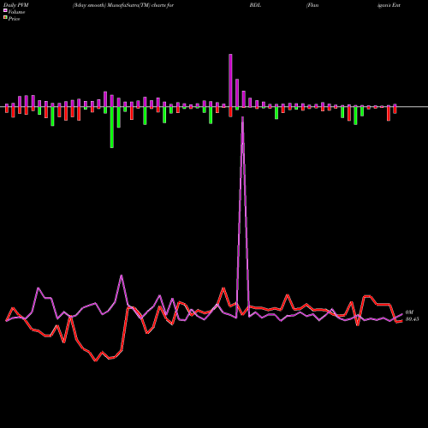Select the Volume legend label

(16, 12)
